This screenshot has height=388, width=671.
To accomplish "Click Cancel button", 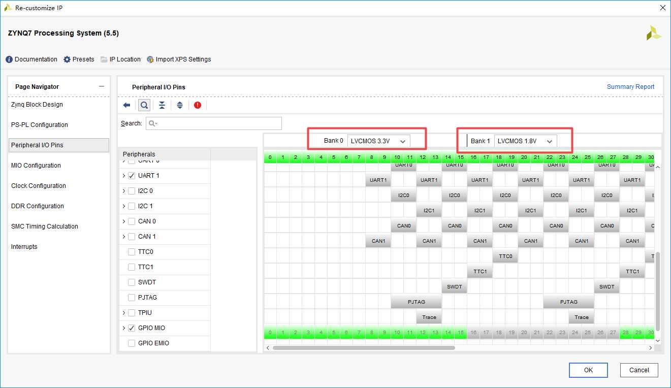I will click(x=639, y=370).
